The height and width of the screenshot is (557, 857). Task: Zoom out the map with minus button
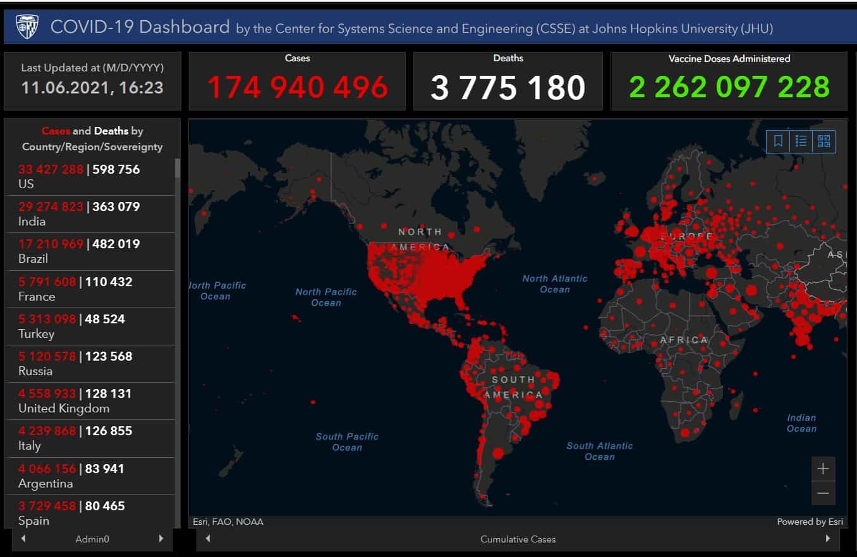(x=823, y=493)
